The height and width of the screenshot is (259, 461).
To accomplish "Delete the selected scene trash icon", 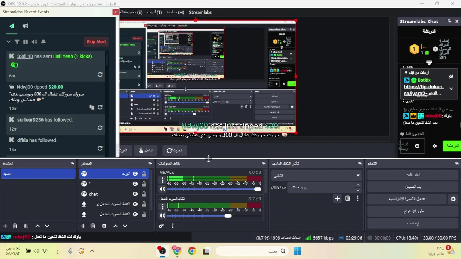I will pos(15,226).
